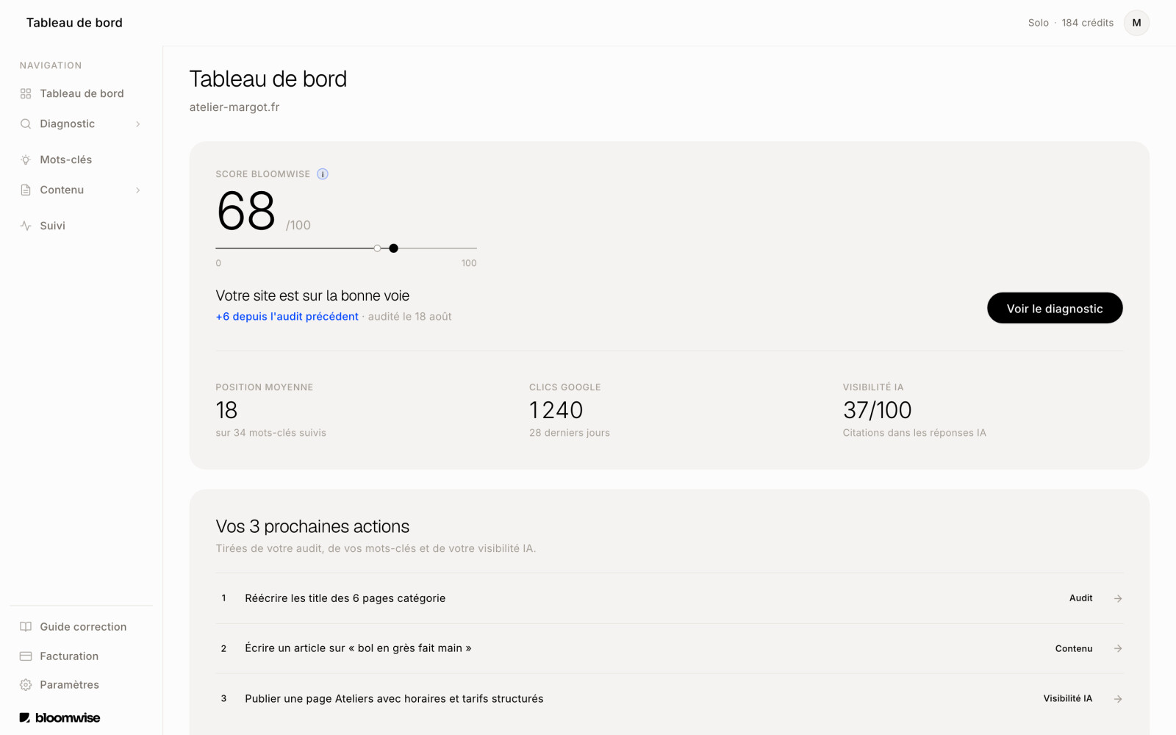Click the Facturation card icon
Viewport: 1176px width, 735px height.
(26, 656)
